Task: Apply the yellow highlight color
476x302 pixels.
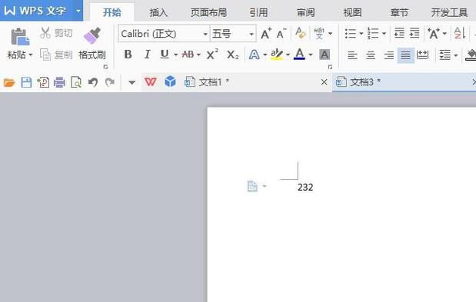Action: tap(277, 55)
